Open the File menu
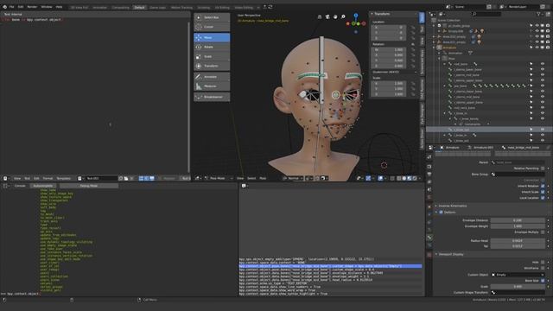Screen dimensions: 553x311 click(x=11, y=7)
